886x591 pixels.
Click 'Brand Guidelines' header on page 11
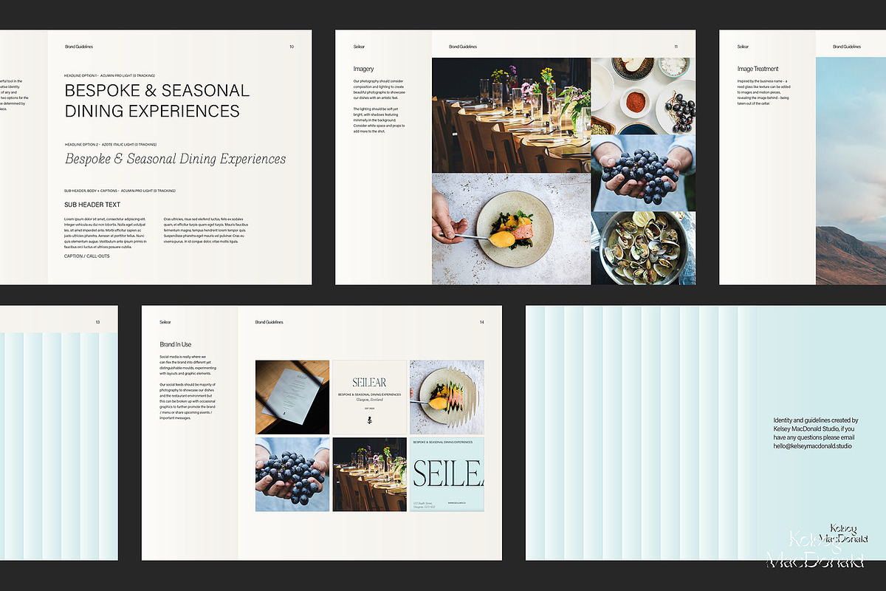click(463, 47)
